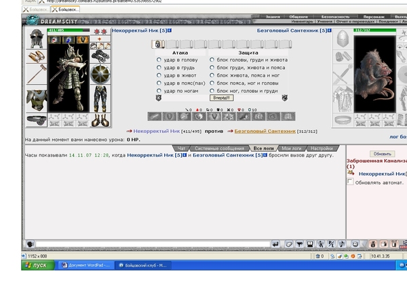407x305 pixels.
Task: Switch to 'Документ WordPad' taskbar item
Action: point(86,265)
